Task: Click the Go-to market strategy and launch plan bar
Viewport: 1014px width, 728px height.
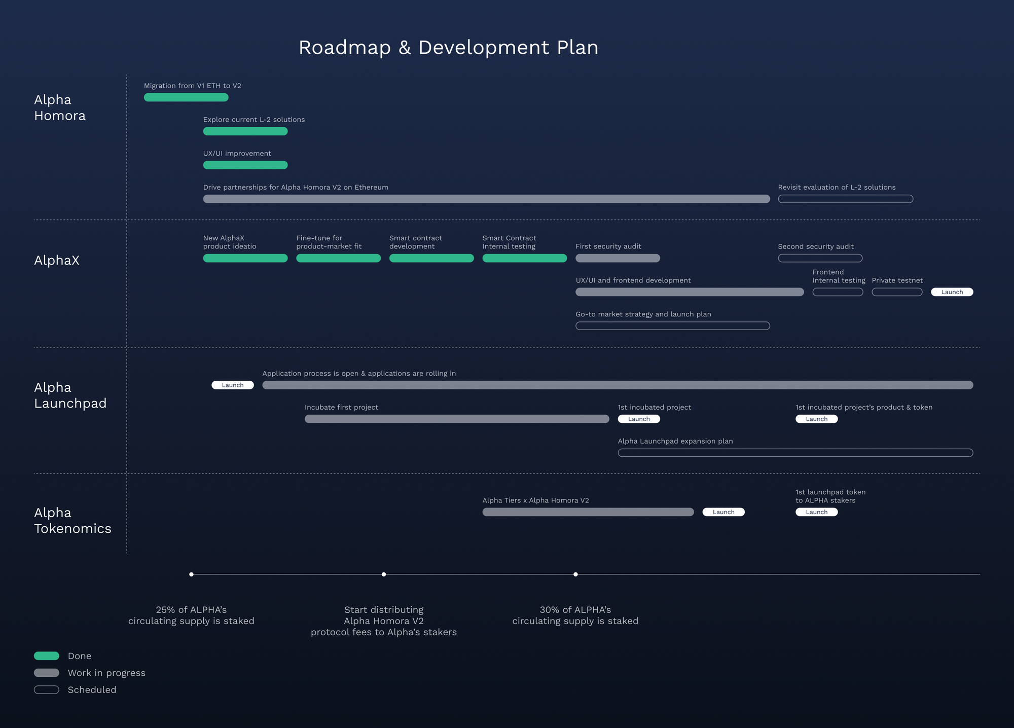Action: pyautogui.click(x=672, y=326)
